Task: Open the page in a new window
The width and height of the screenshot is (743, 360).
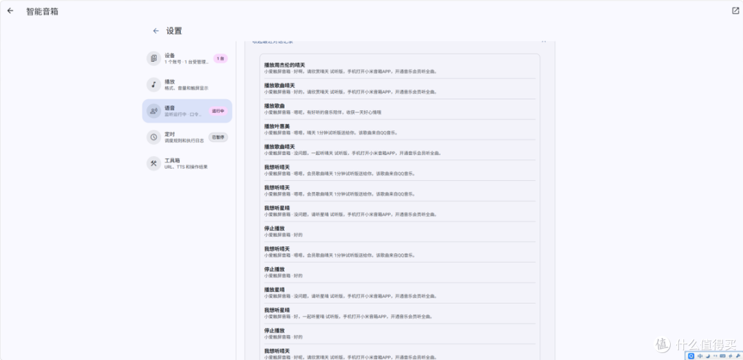Action: click(x=735, y=11)
